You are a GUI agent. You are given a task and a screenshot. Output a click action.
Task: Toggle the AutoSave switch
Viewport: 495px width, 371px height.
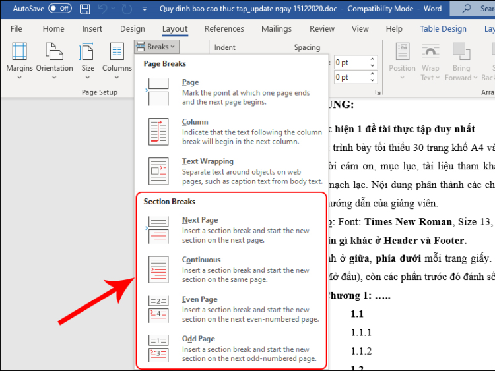60,9
